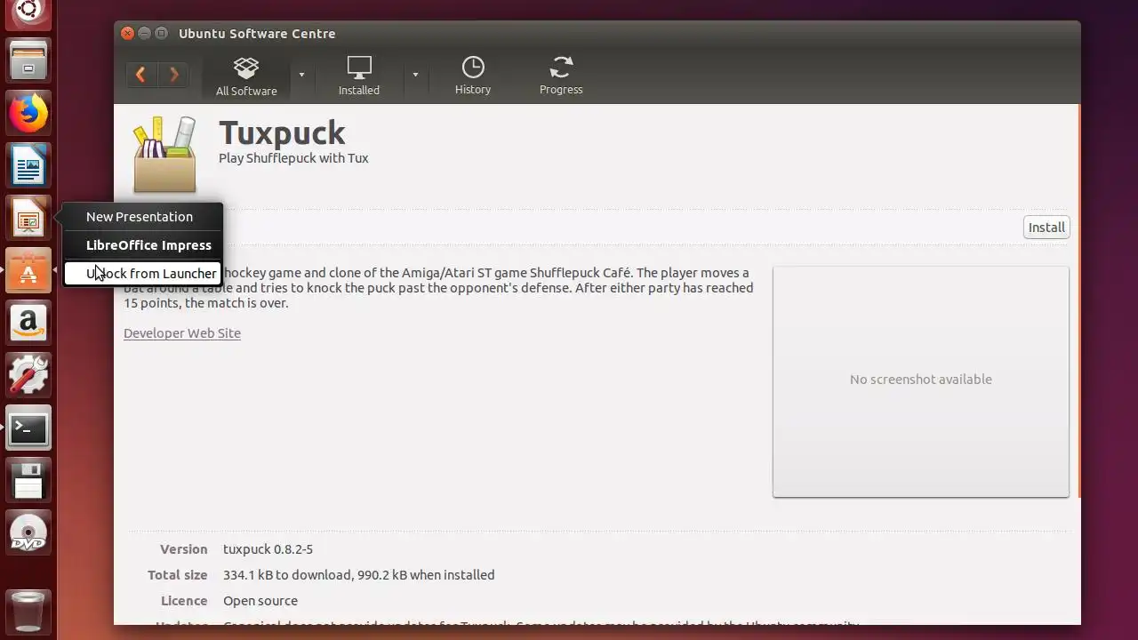Image resolution: width=1138 pixels, height=640 pixels.
Task: Open the Terminal from the launcher
Action: coord(28,428)
